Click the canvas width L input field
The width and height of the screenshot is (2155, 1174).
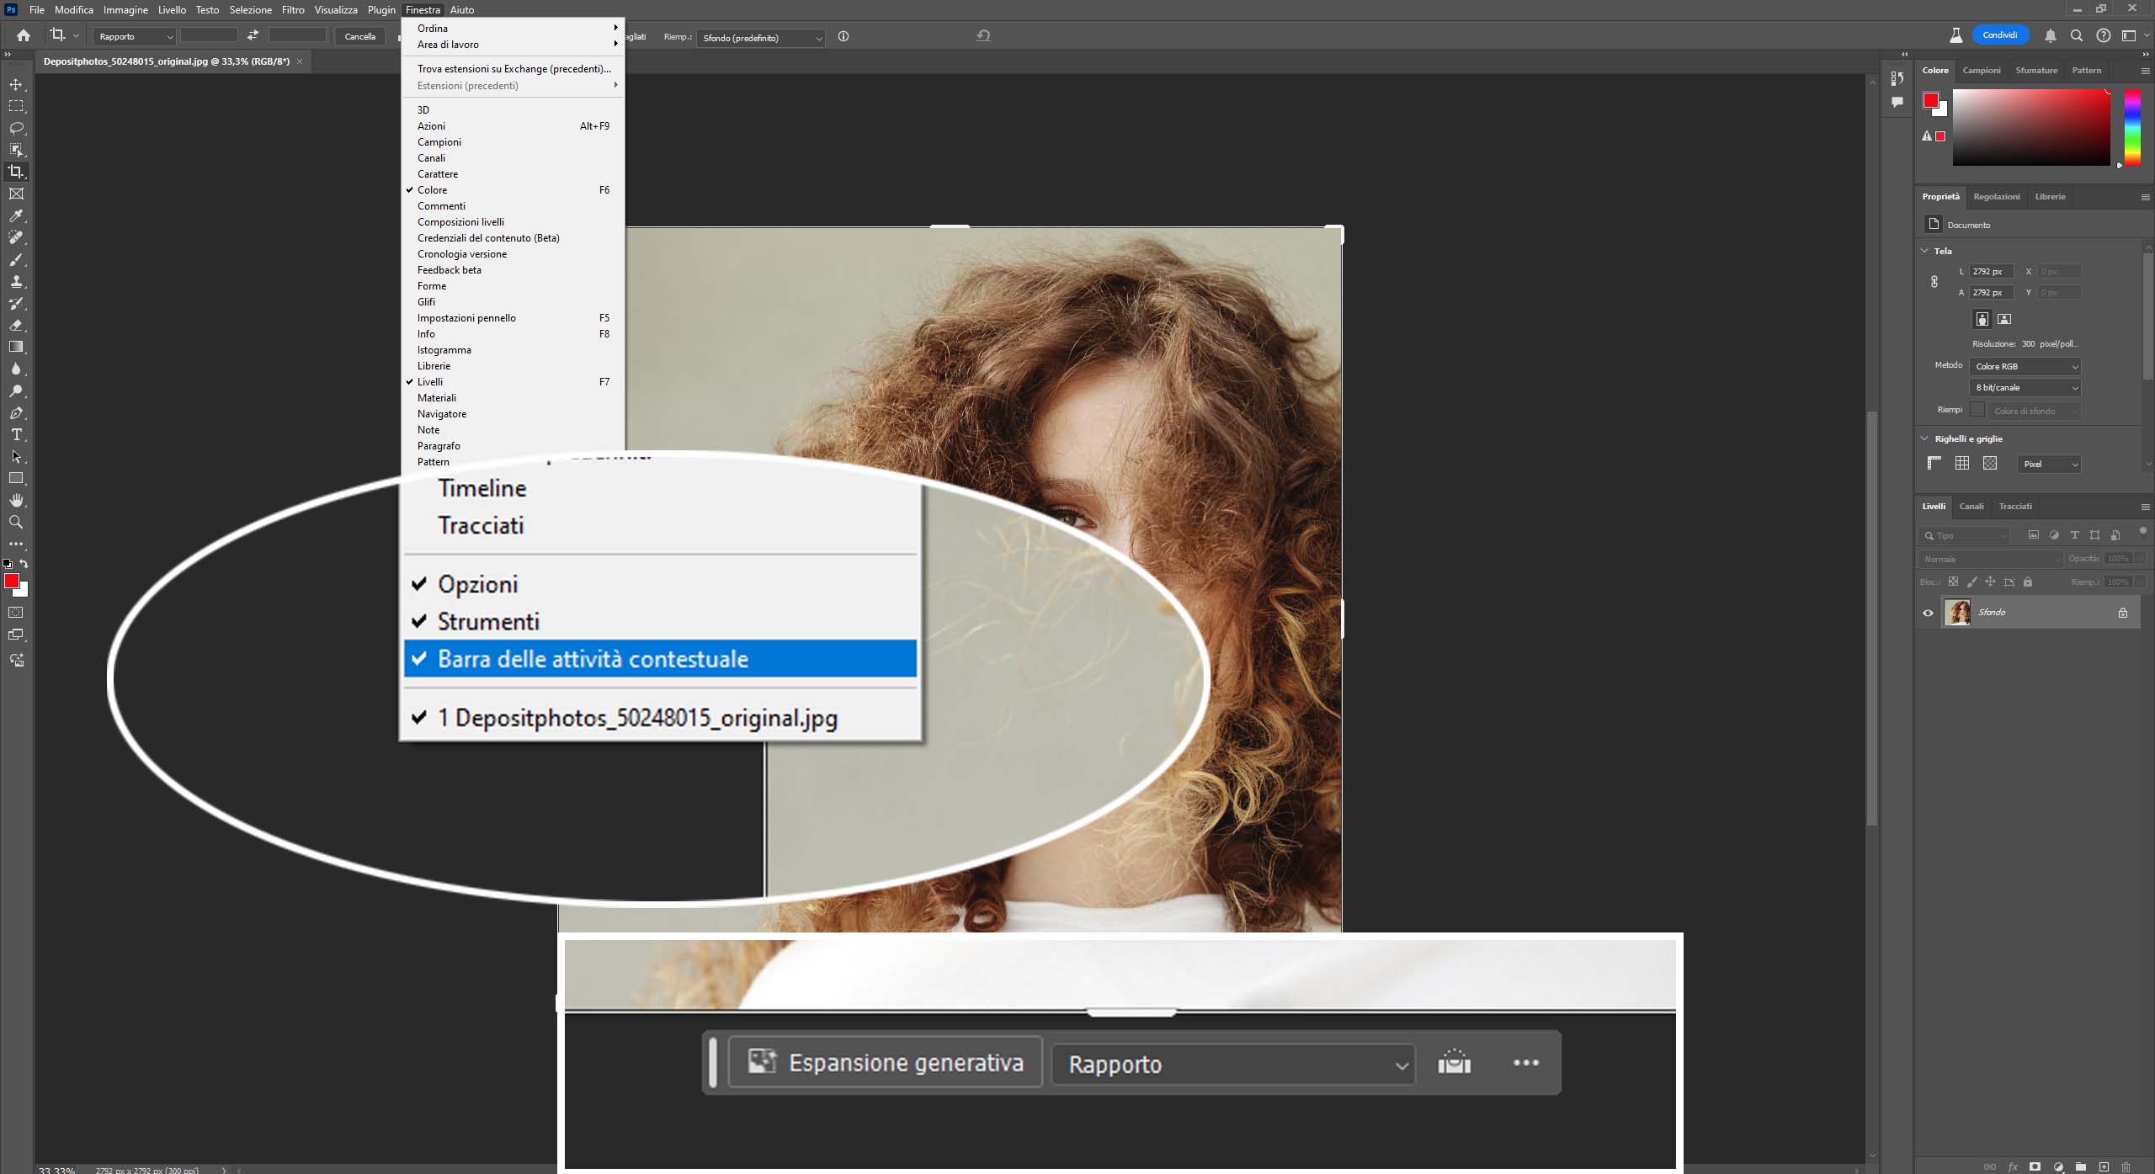pos(1991,272)
